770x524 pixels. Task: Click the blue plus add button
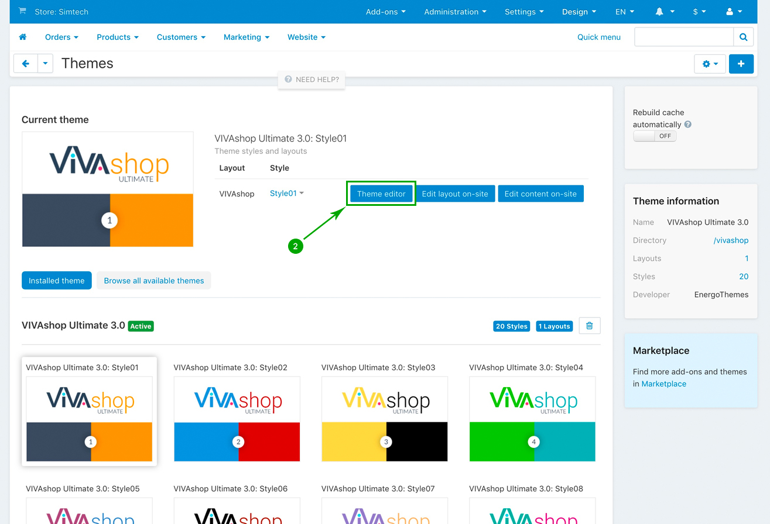pos(741,64)
